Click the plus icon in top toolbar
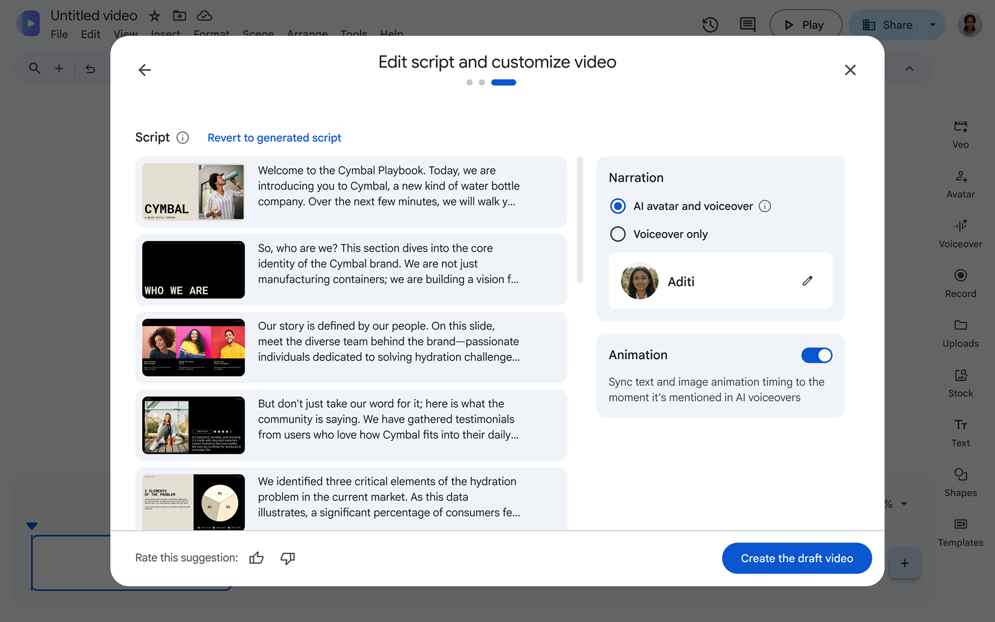995x622 pixels. coord(59,68)
